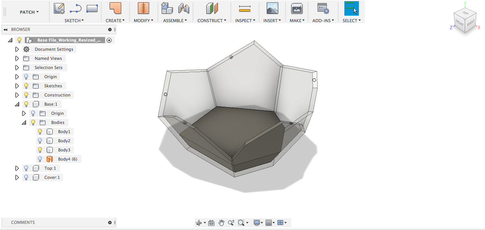Image resolution: width=485 pixels, height=230 pixels.
Task: Toggle visibility bulb for Body4 (6)
Action: pyautogui.click(x=40, y=159)
